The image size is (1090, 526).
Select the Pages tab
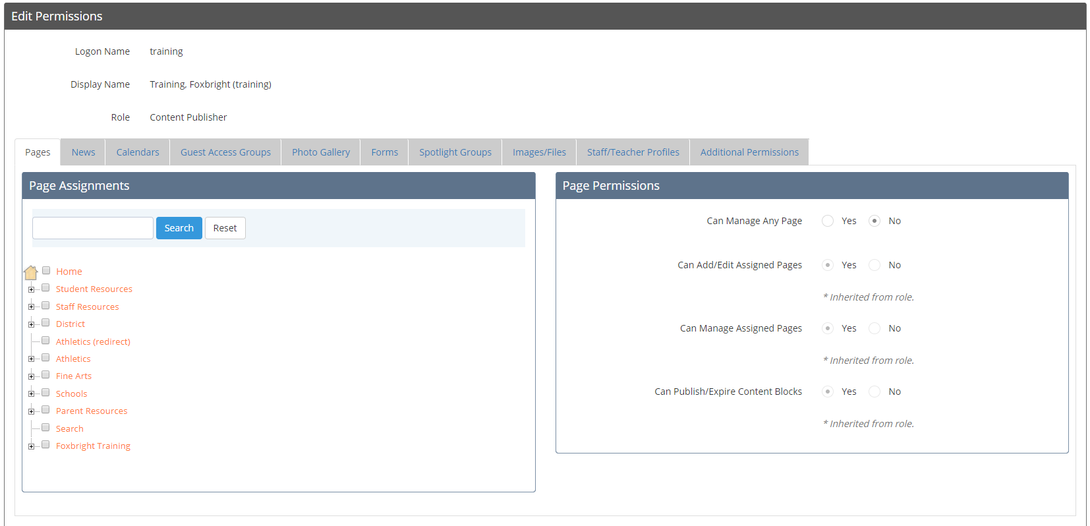[x=38, y=152]
